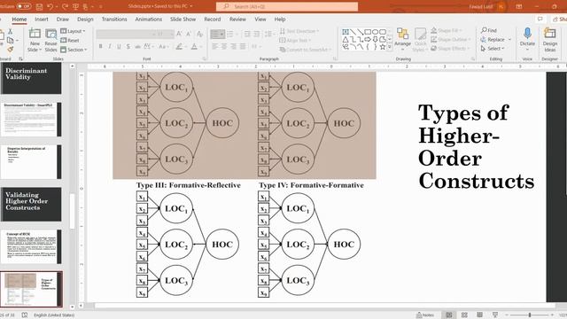Screen dimensions: 567x319
Task: Toggle strikethrough formatting
Action: click(x=137, y=46)
